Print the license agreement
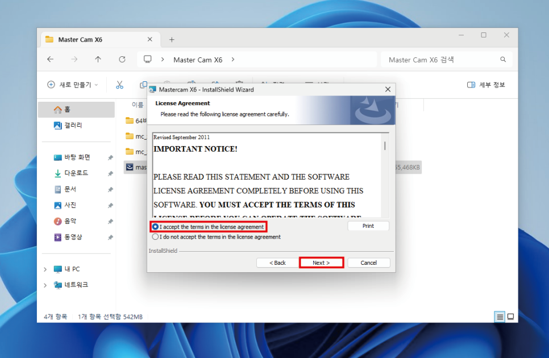Screen dimensions: 549x358 coord(368,226)
